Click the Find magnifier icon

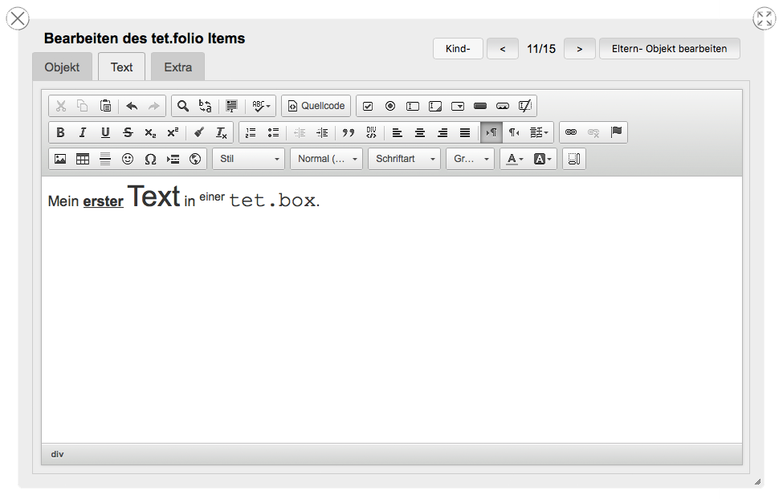pos(183,106)
